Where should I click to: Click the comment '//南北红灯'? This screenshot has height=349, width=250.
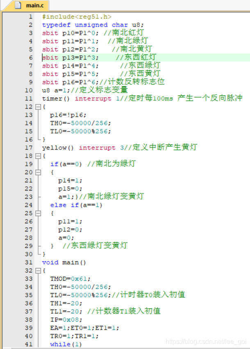click(x=124, y=33)
